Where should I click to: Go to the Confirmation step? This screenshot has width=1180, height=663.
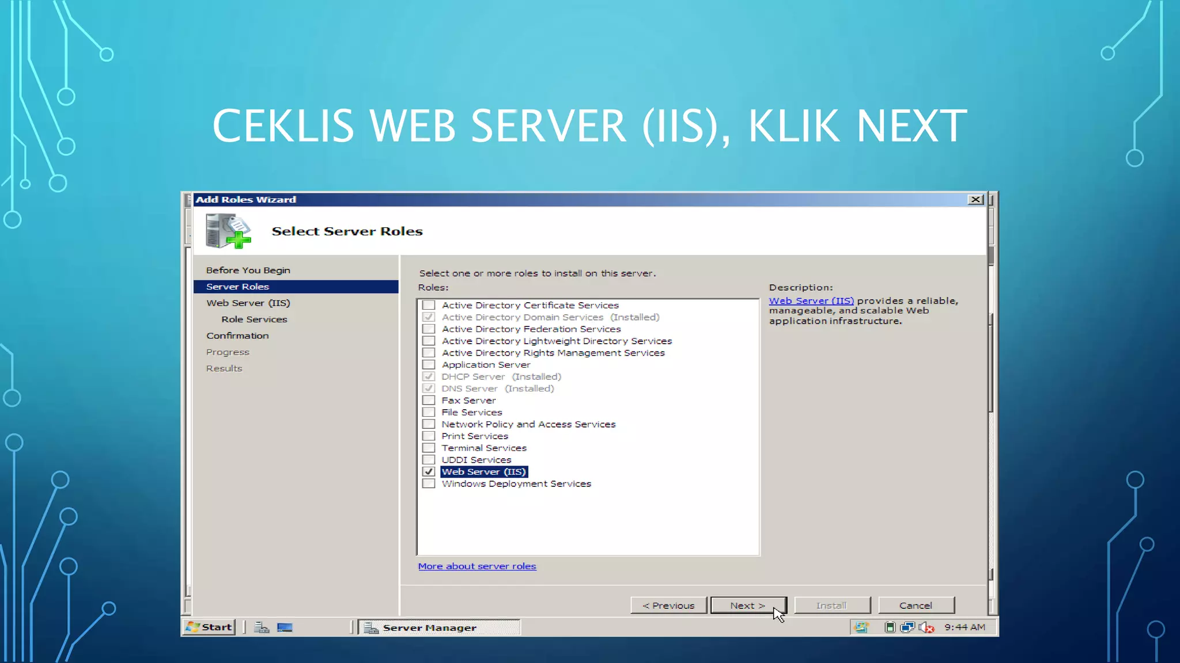click(x=237, y=336)
